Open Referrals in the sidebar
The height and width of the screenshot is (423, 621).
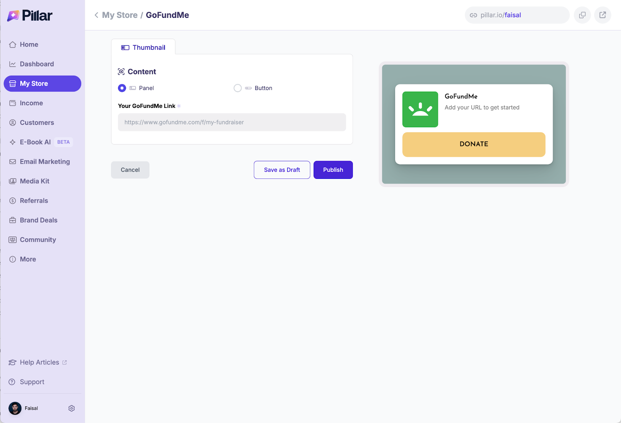pos(42,201)
